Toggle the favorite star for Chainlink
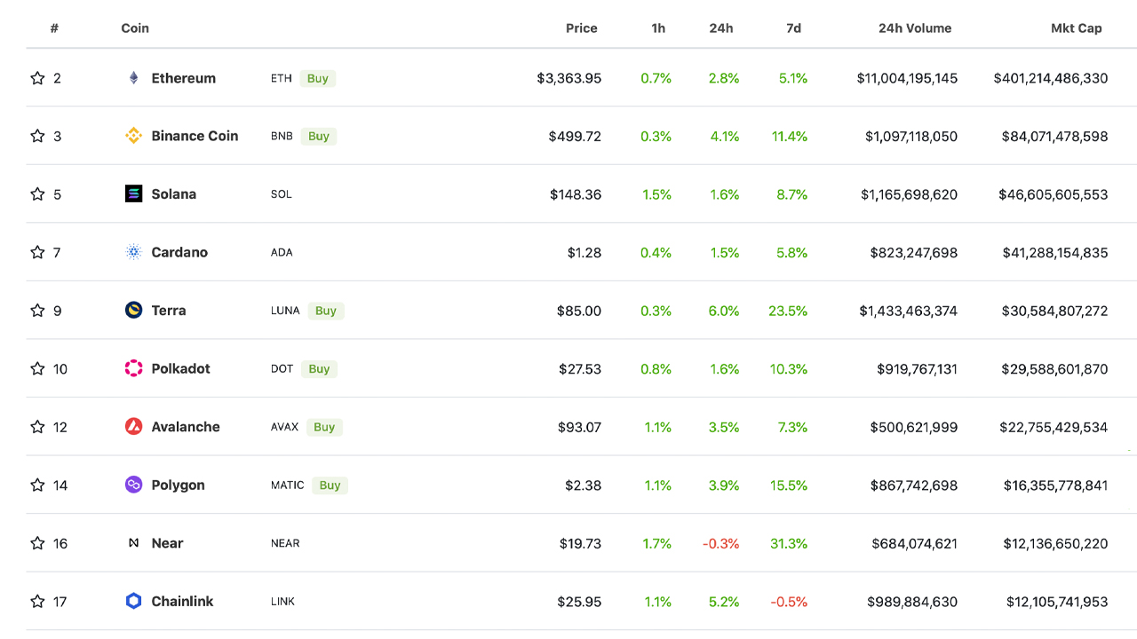This screenshot has width=1137, height=639. click(37, 601)
